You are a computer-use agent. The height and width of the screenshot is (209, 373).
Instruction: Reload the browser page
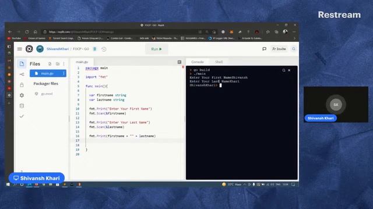[x=27, y=32]
